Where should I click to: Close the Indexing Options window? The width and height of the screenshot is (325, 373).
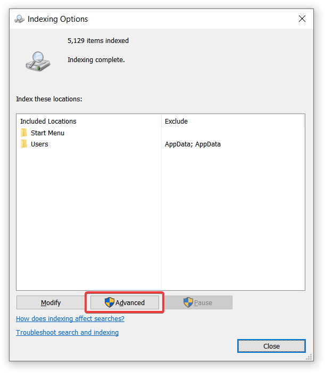(x=302, y=19)
